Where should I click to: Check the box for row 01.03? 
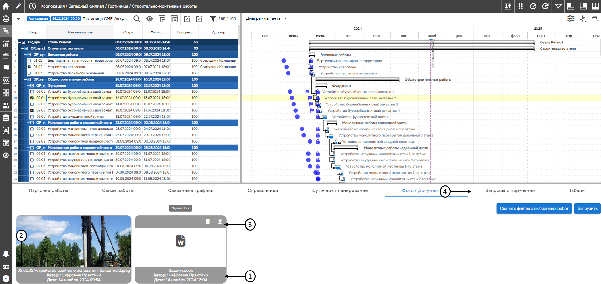[x=29, y=73]
